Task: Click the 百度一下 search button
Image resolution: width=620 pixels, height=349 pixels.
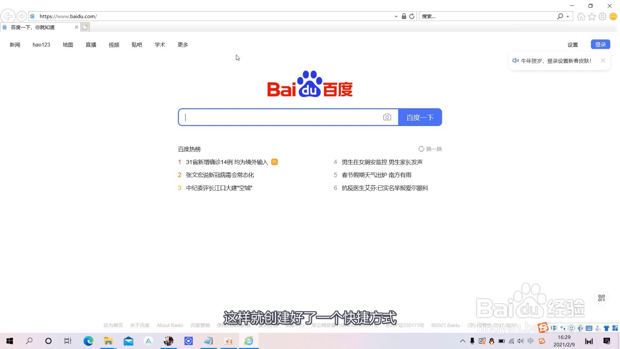Action: 420,117
